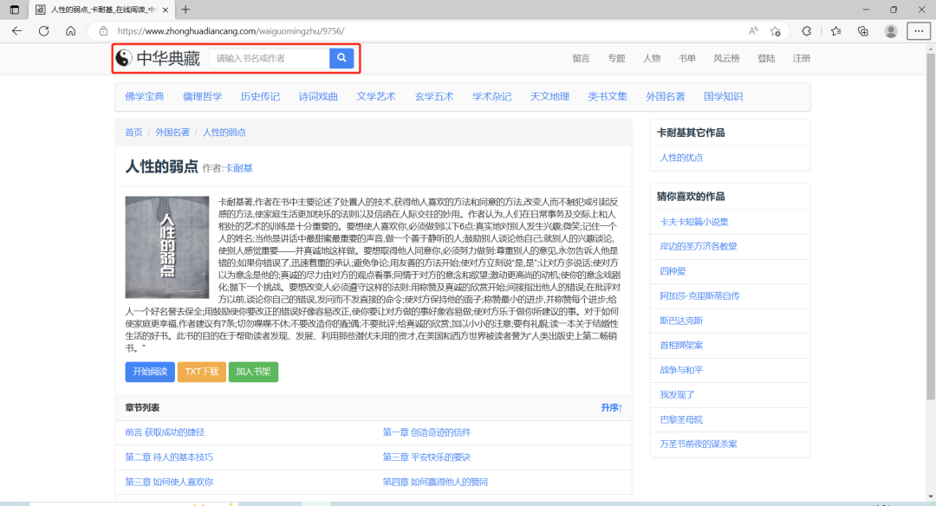The height and width of the screenshot is (506, 936).
Task: Open 斯巴达克斯 recommendation
Action: pos(681,321)
